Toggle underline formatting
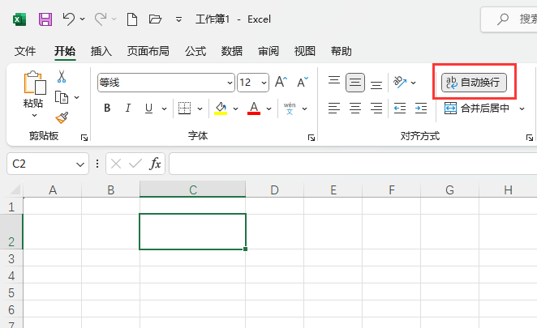Screen dimensions: 537x328 [148, 109]
